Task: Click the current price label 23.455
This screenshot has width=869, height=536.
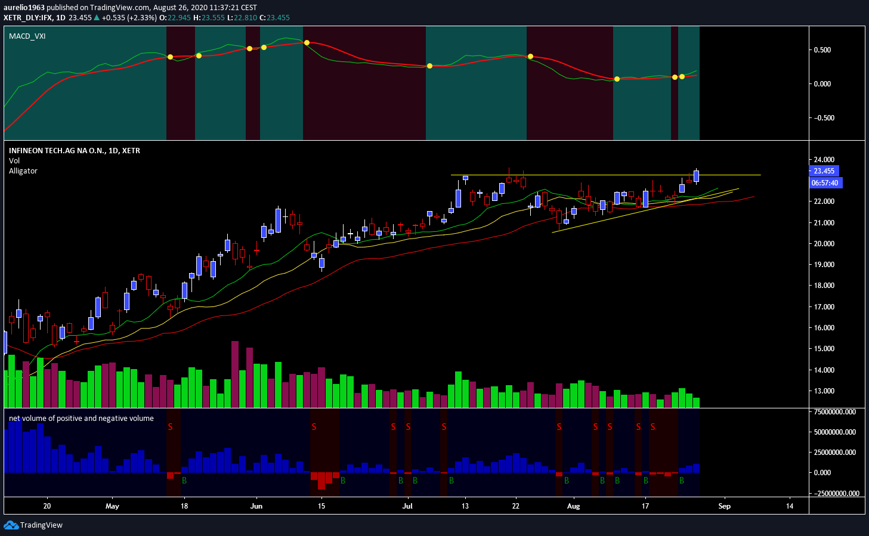Action: click(824, 171)
